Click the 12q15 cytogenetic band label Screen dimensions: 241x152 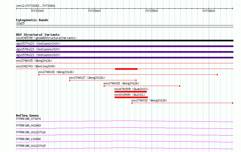point(20,23)
